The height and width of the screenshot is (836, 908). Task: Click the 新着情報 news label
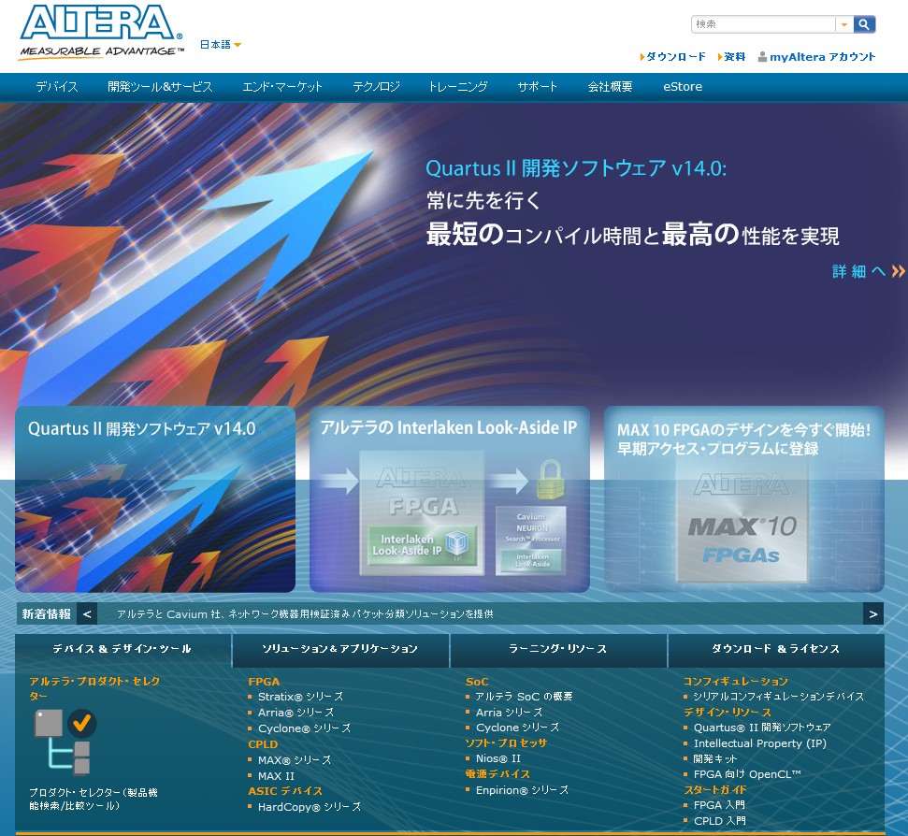click(x=47, y=614)
